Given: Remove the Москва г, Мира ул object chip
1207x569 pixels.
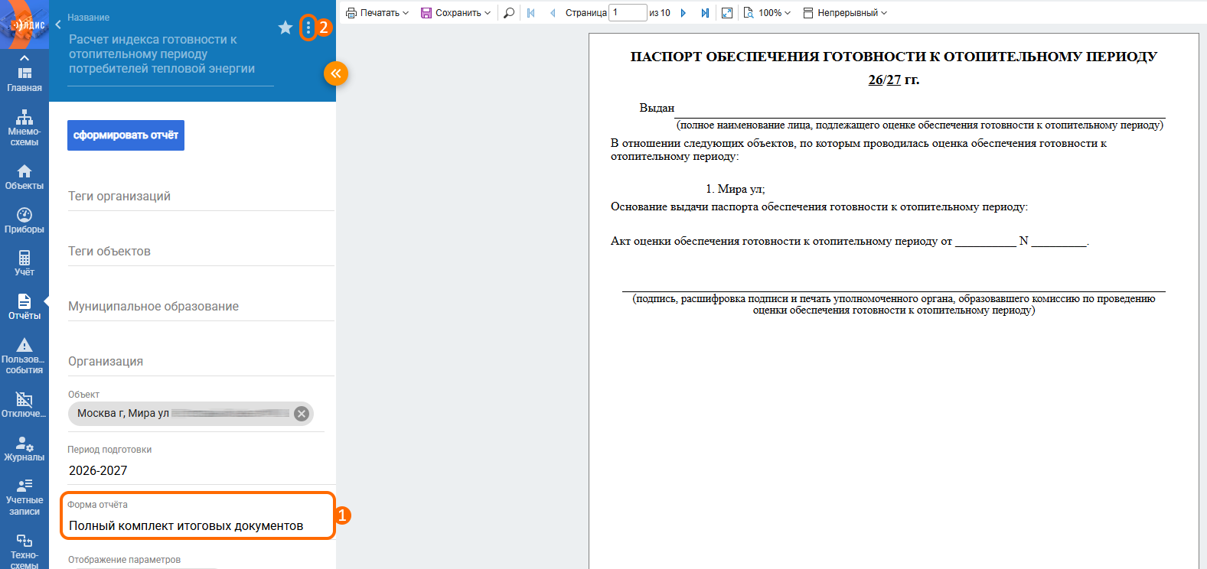Looking at the screenshot, I should (x=302, y=414).
